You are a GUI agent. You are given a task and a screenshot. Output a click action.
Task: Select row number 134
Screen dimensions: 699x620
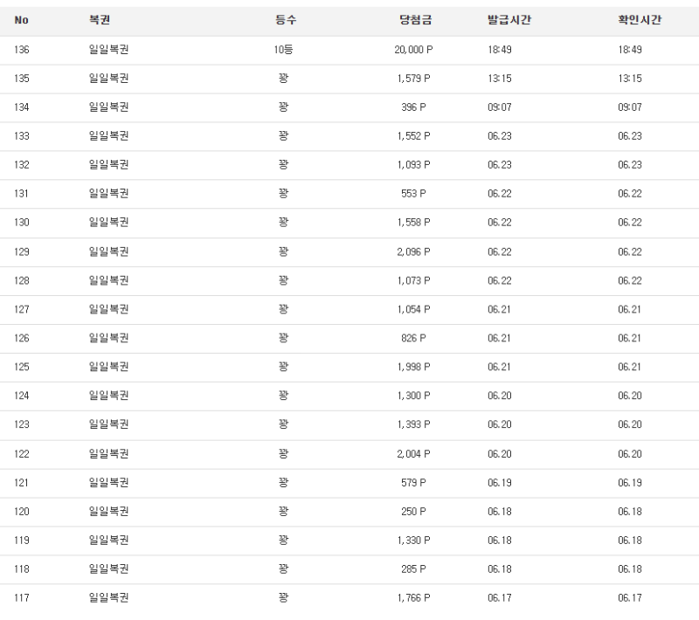point(21,107)
